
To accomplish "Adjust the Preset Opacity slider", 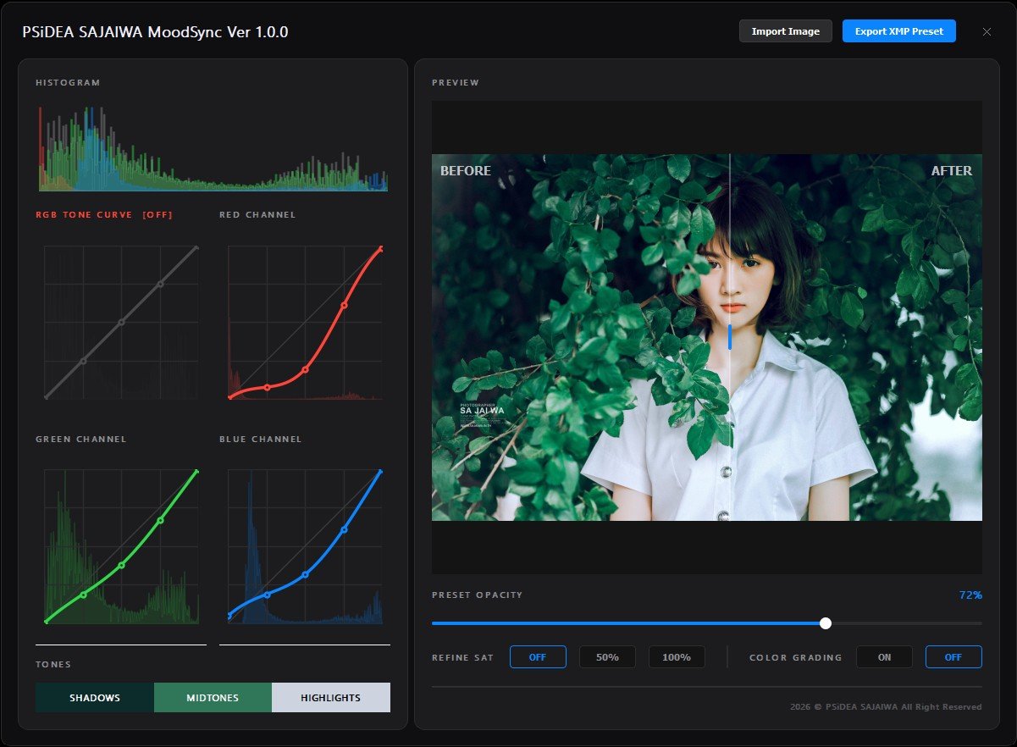I will (825, 623).
